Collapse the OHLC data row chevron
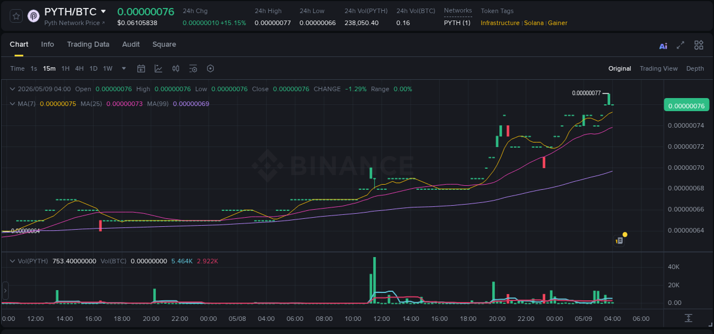 click(13, 89)
